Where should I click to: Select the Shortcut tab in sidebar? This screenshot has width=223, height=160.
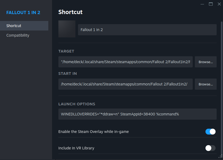pyautogui.click(x=24, y=26)
